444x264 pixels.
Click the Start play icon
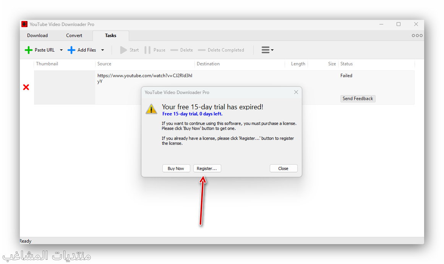pyautogui.click(x=123, y=50)
